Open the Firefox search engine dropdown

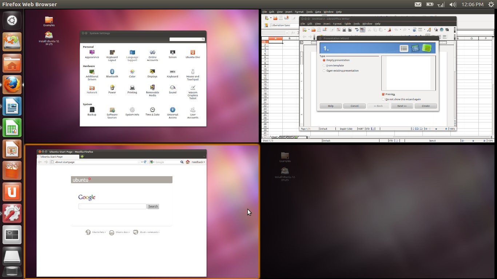[151, 162]
